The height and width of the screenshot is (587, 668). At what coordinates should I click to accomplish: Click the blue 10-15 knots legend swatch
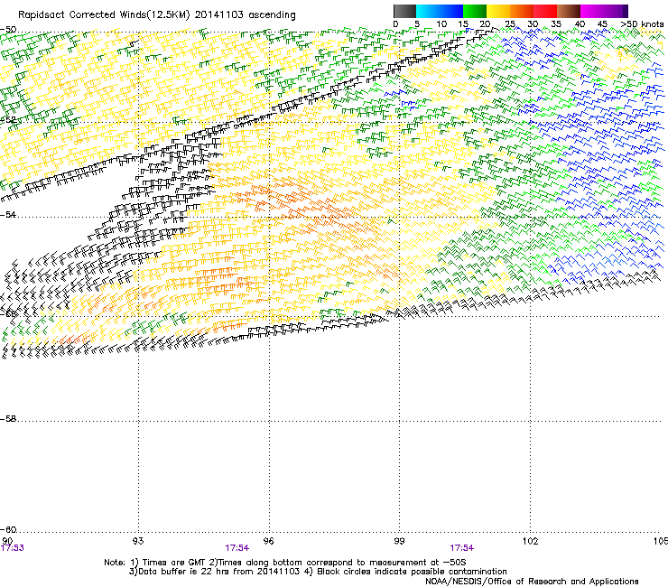pyautogui.click(x=451, y=11)
